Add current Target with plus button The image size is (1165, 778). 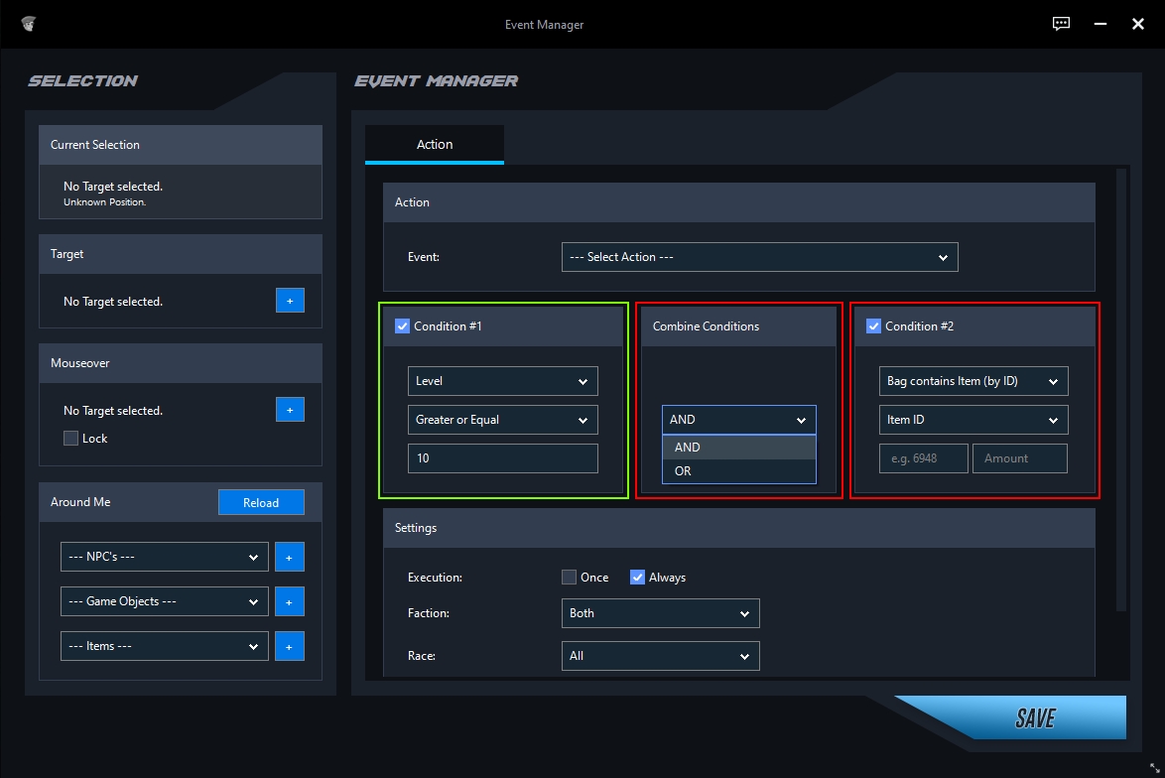pyautogui.click(x=290, y=300)
